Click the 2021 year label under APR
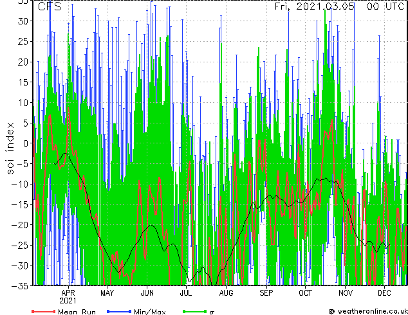The height and width of the screenshot is (315, 408). pos(68,301)
